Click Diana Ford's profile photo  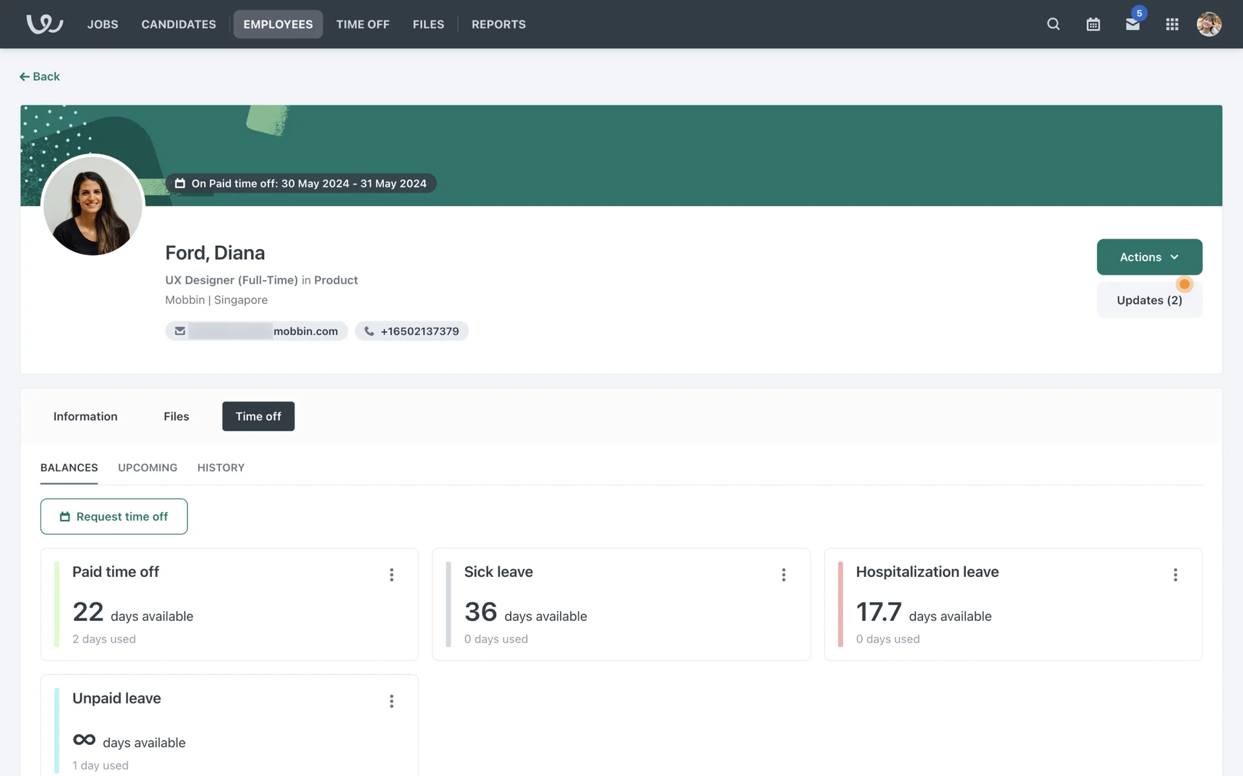point(93,206)
